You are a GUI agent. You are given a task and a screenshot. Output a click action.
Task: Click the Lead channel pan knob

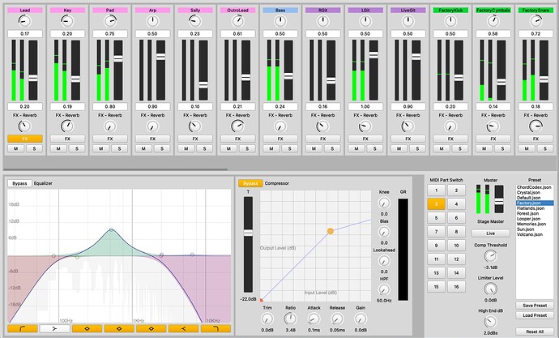(24, 21)
